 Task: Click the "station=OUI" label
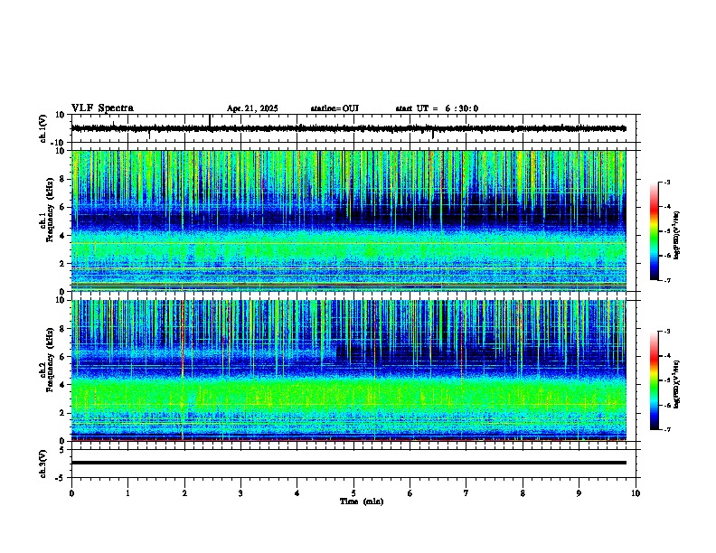pos(334,108)
